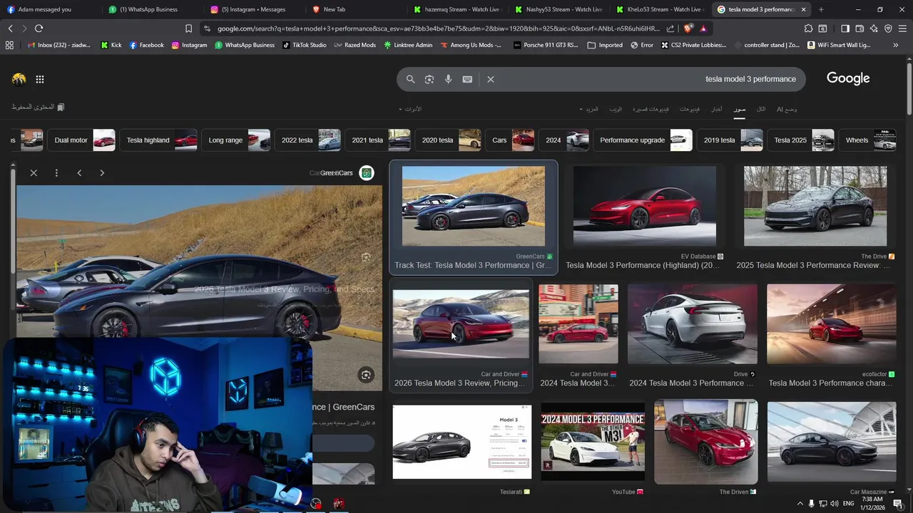This screenshot has height=513, width=913.
Task: Switch to the صور images tab
Action: (x=740, y=109)
